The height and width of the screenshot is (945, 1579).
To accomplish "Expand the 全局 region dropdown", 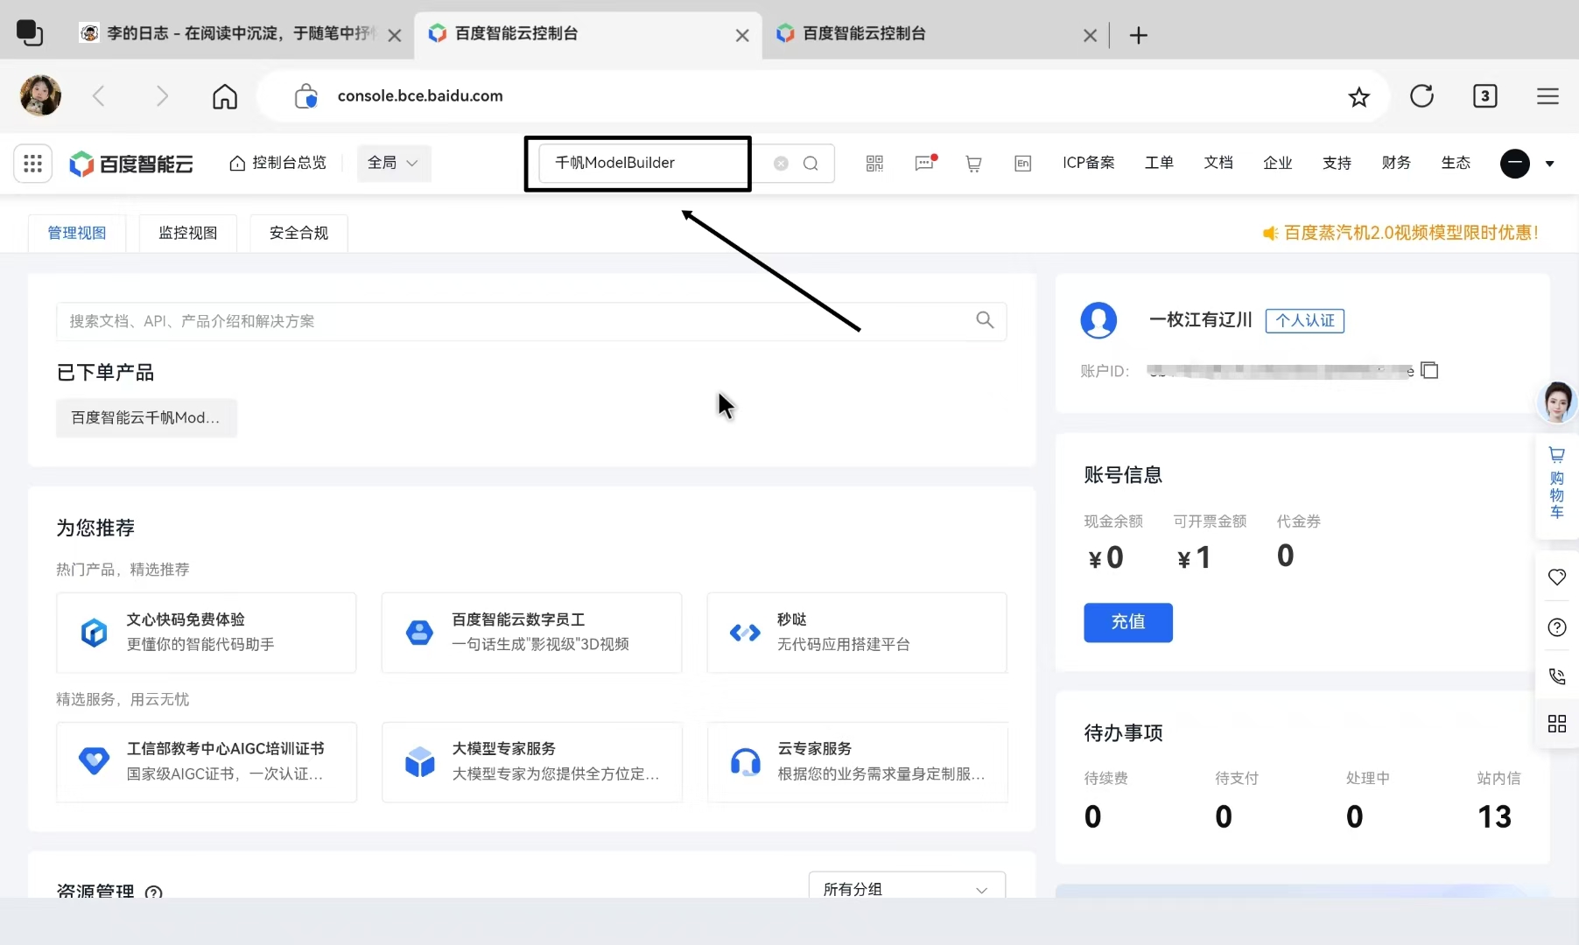I will point(394,163).
